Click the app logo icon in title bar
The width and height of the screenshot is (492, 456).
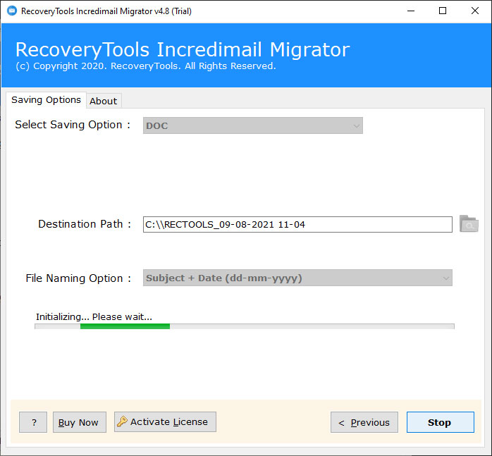coord(12,11)
